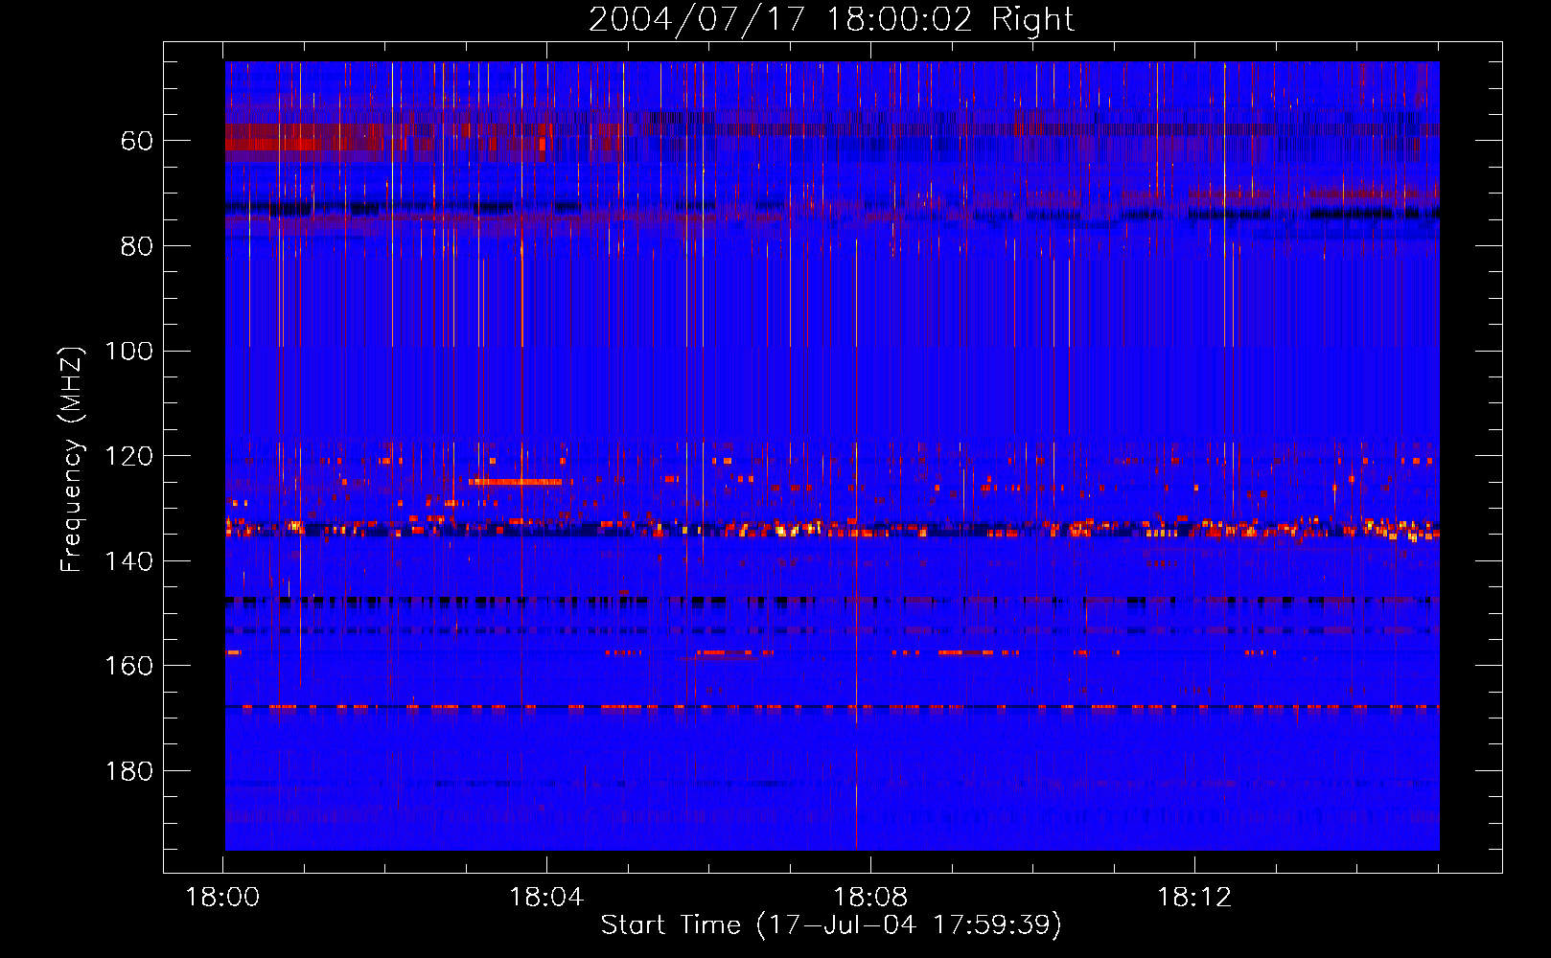1551x958 pixels.
Task: Click the 18:12 time tick label
Action: coord(1194,898)
